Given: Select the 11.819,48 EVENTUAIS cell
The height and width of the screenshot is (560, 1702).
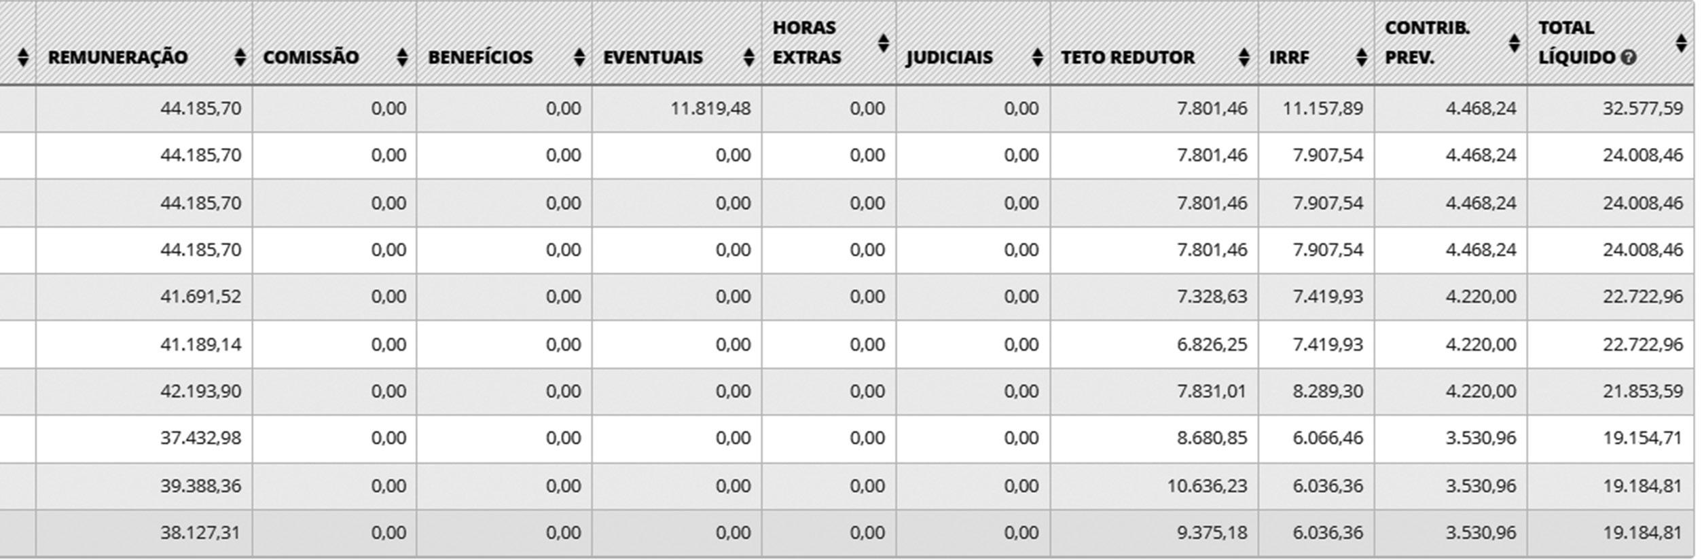Looking at the screenshot, I should (710, 108).
